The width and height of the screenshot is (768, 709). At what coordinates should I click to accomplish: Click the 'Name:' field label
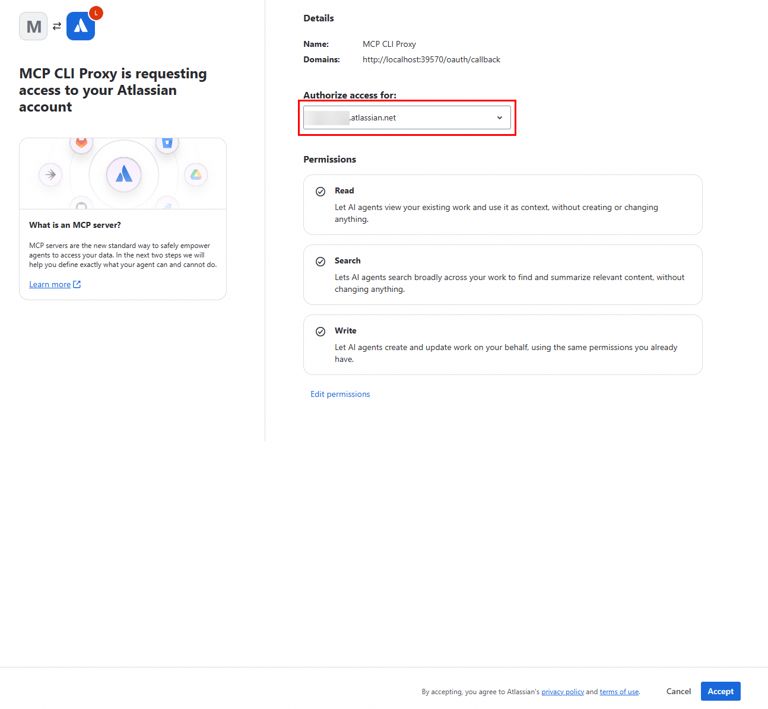point(316,44)
